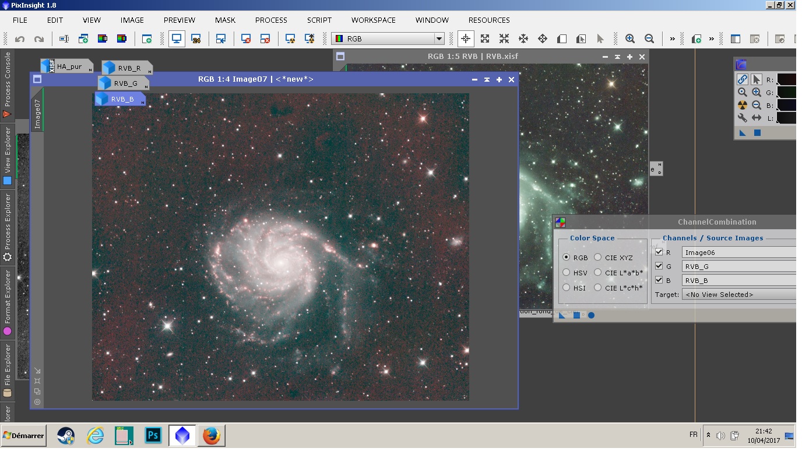
Task: Expand the hidden toolbar items chevron
Action: click(672, 39)
